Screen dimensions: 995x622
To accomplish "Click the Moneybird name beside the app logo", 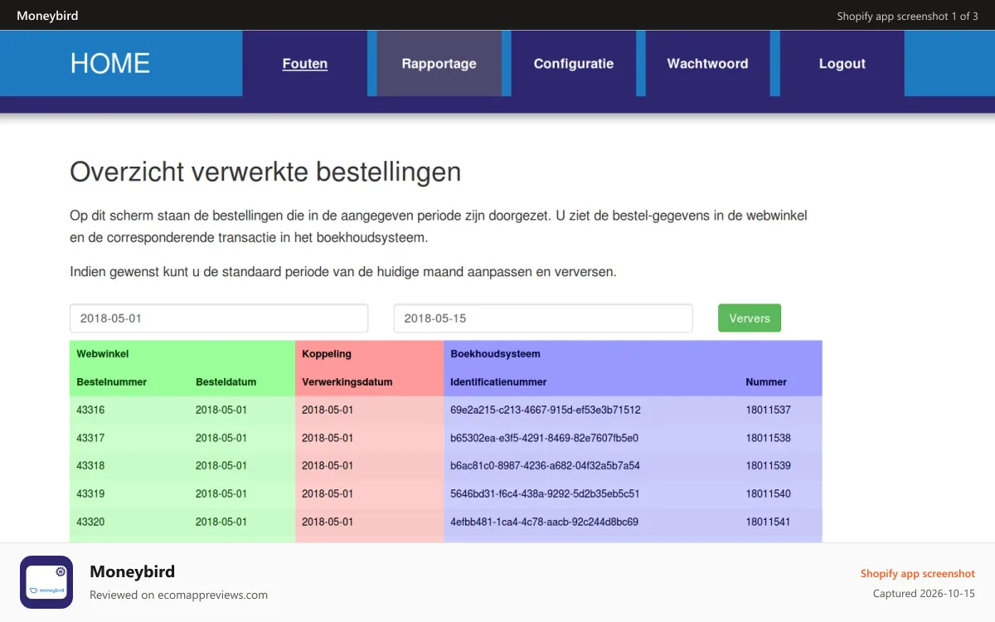I will point(132,571).
